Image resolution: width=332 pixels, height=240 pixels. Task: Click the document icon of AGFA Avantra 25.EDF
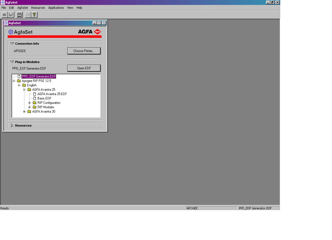coord(34,94)
